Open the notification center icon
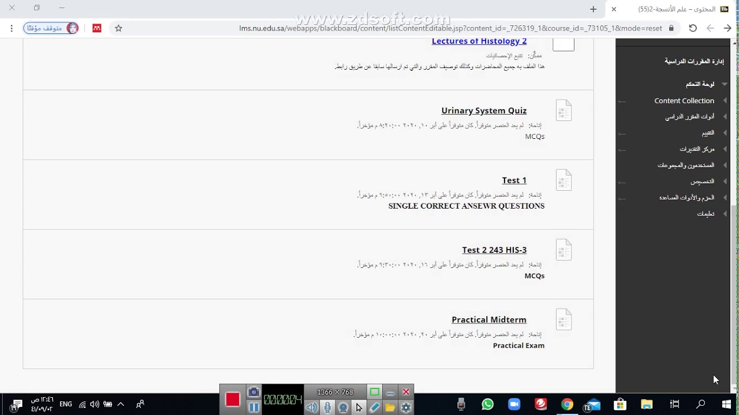 tap(16, 405)
